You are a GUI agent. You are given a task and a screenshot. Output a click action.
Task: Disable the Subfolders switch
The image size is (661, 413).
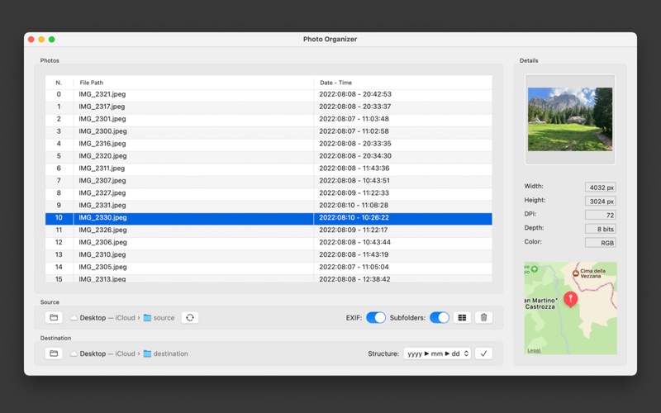[439, 317]
